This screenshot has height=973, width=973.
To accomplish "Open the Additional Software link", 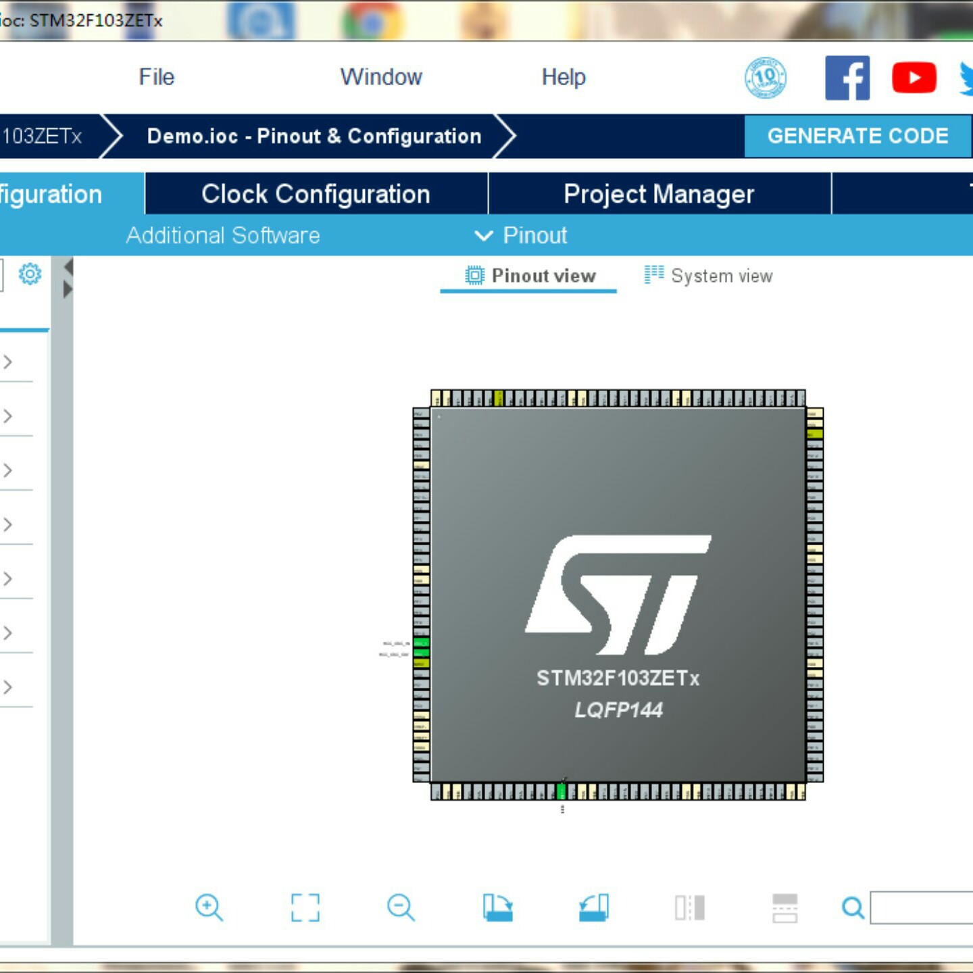I will [x=222, y=235].
